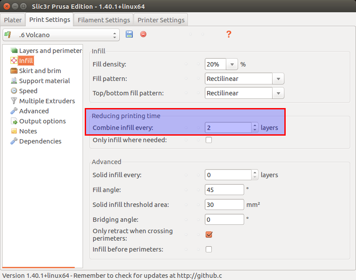Click the Multiple Extruders funnel icon
Image resolution: width=356 pixels, height=280 pixels.
tap(14, 101)
